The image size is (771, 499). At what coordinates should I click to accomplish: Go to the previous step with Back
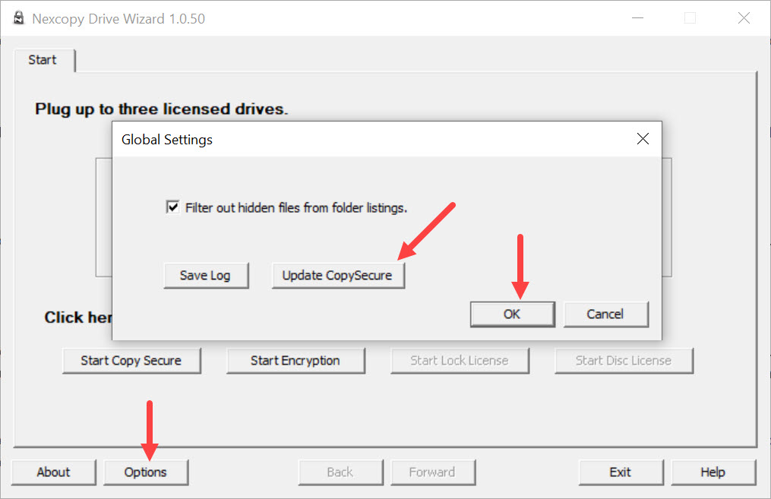pos(340,472)
